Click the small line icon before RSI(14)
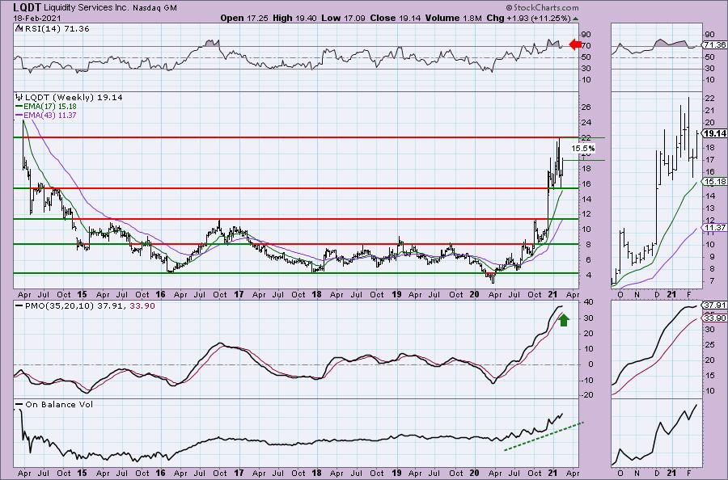 pos(19,28)
